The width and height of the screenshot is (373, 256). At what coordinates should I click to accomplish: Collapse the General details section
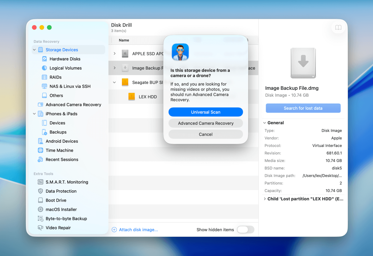tap(265, 123)
